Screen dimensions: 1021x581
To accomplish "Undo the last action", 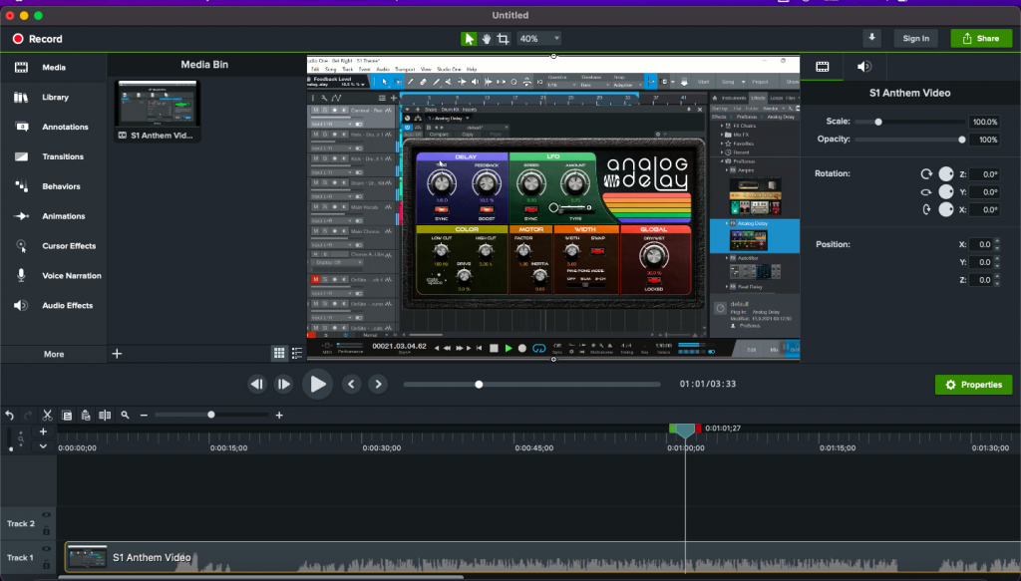I will tap(9, 416).
